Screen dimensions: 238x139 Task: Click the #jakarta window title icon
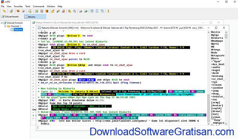pos(39,28)
